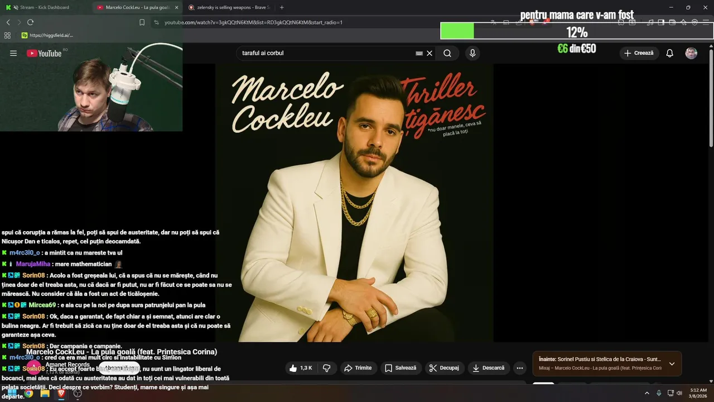Image resolution: width=714 pixels, height=402 pixels.
Task: Start voice search with microphone
Action: coord(472,53)
